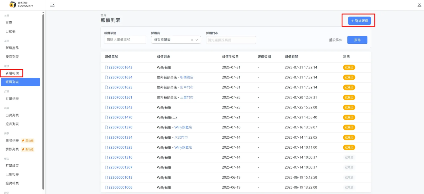
Task: Open the user account profile icon
Action: click(x=419, y=5)
